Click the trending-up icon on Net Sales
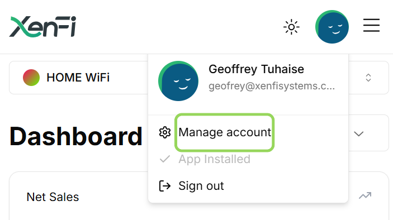Screen dimensions: 393x220 tap(365, 195)
